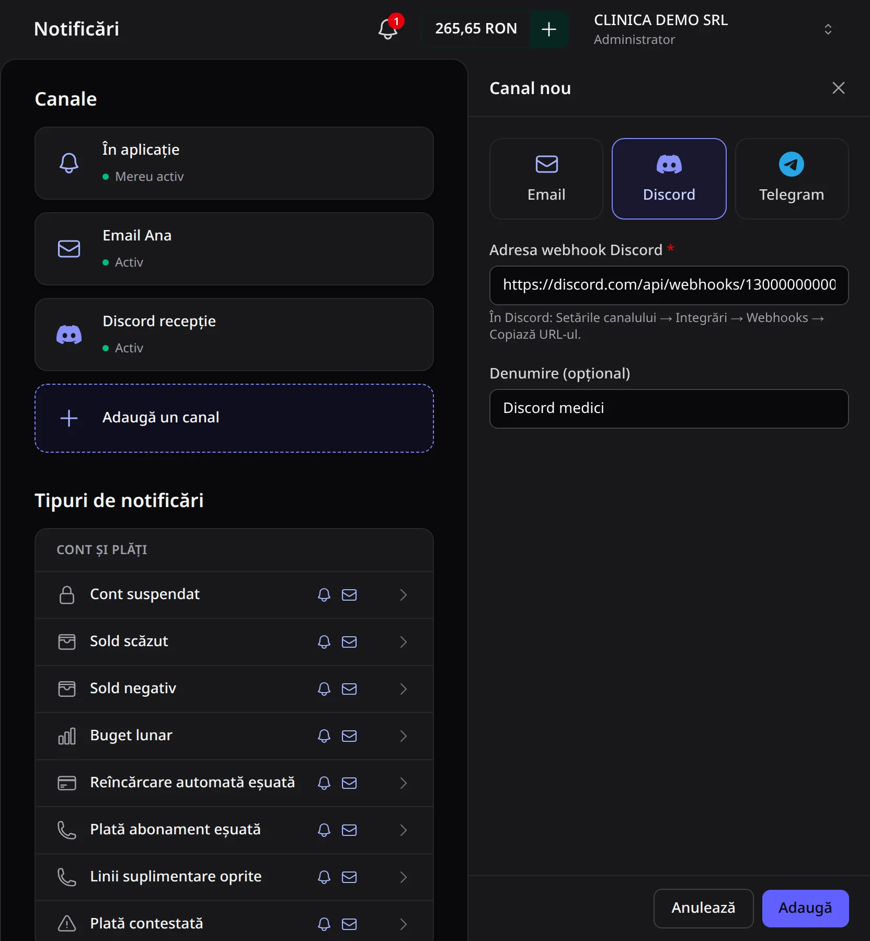Open the Discord recepție channel card

click(x=234, y=335)
